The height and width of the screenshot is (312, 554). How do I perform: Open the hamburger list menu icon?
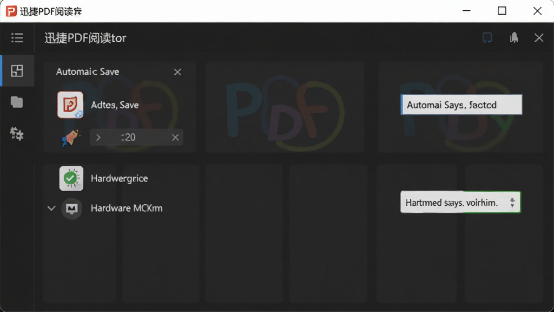[17, 38]
